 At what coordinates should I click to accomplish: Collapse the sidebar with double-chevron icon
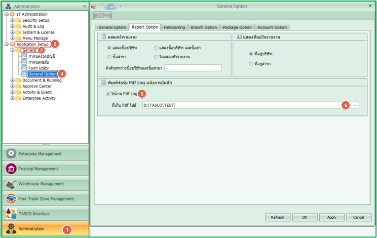(x=84, y=6)
